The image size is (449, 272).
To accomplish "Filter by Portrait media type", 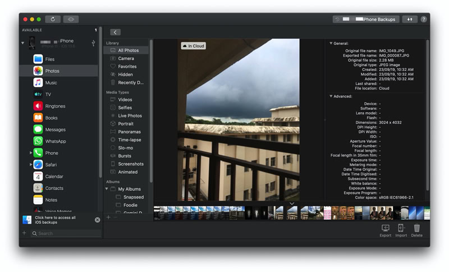I will [x=126, y=123].
